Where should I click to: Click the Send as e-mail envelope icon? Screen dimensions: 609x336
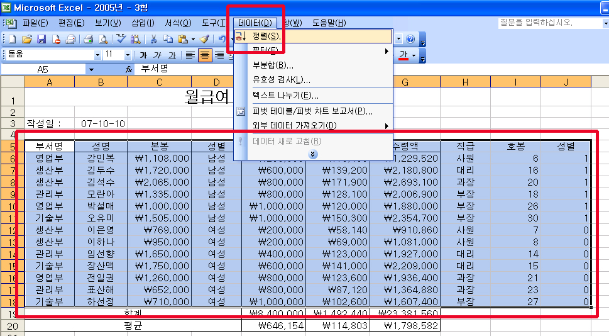(70, 39)
